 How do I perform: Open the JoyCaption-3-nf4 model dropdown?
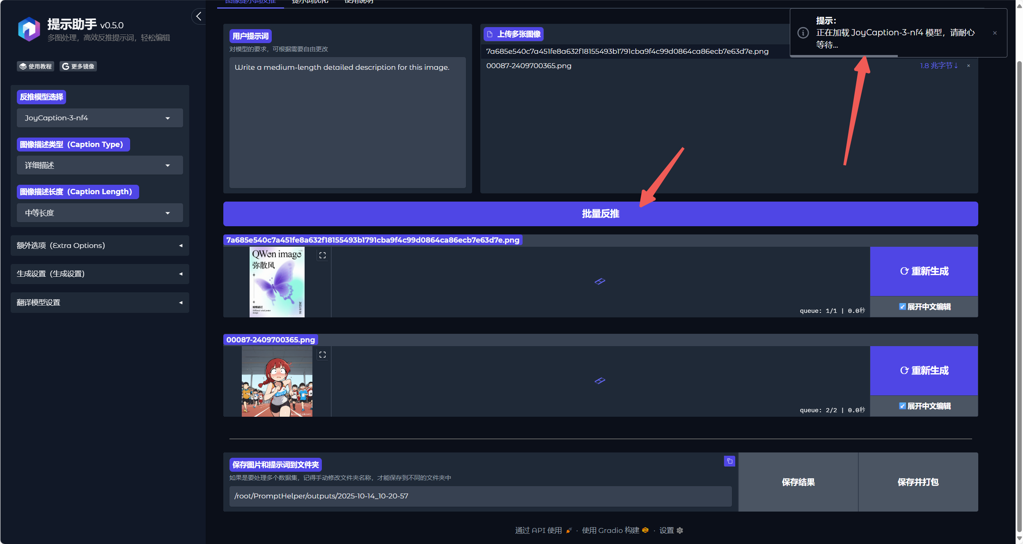point(100,118)
